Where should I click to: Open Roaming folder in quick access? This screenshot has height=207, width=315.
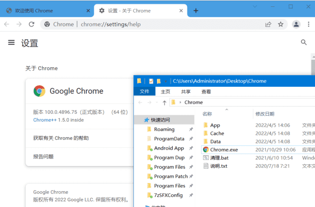(164, 129)
